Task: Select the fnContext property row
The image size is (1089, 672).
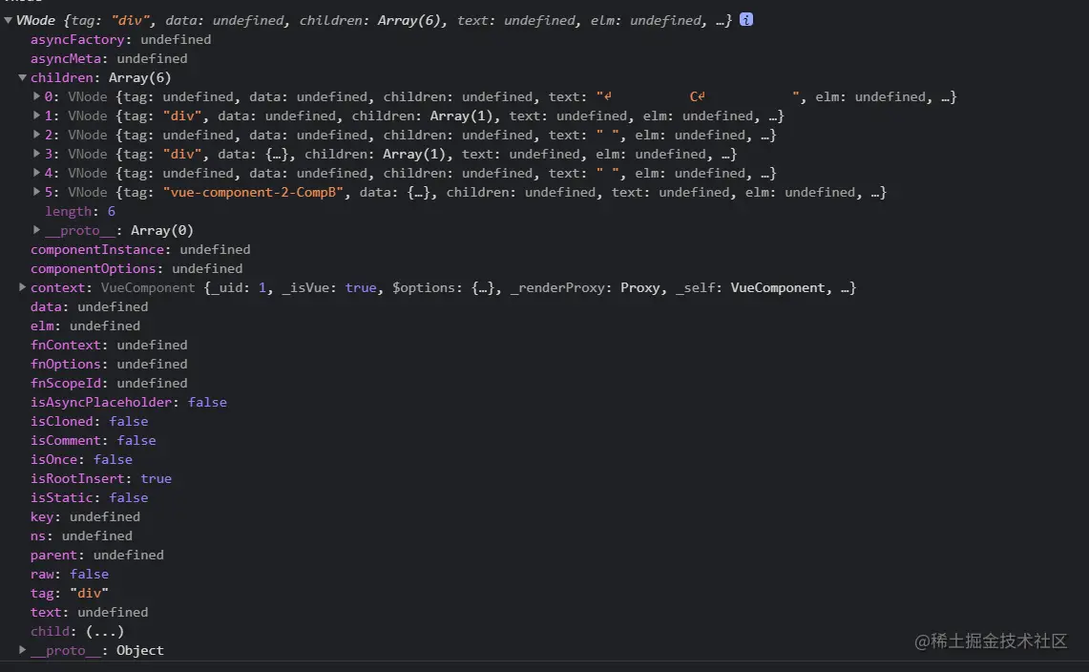Action: click(109, 345)
